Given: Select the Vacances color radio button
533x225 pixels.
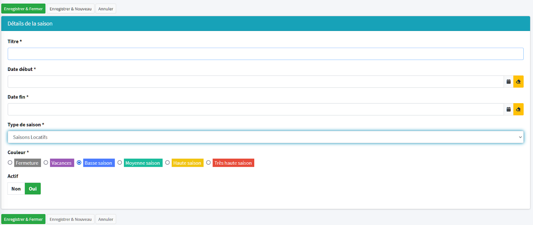Looking at the screenshot, I should [x=46, y=163].
